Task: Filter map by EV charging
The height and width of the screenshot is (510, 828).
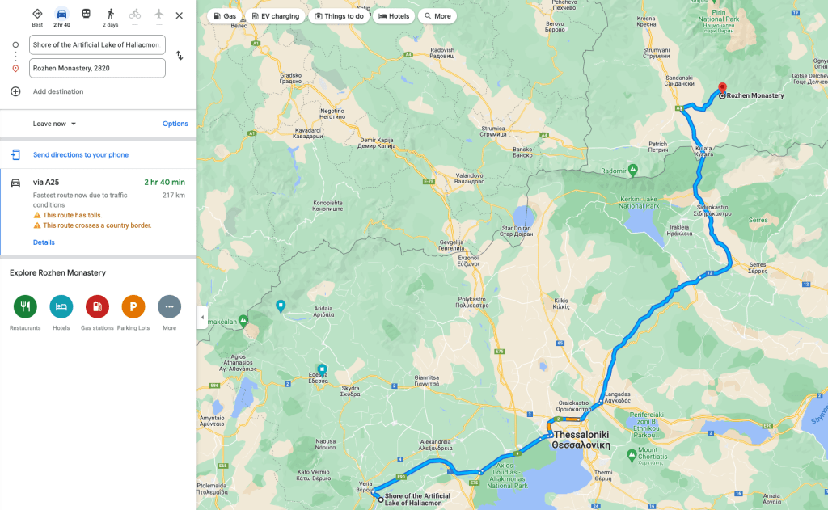Action: point(275,16)
